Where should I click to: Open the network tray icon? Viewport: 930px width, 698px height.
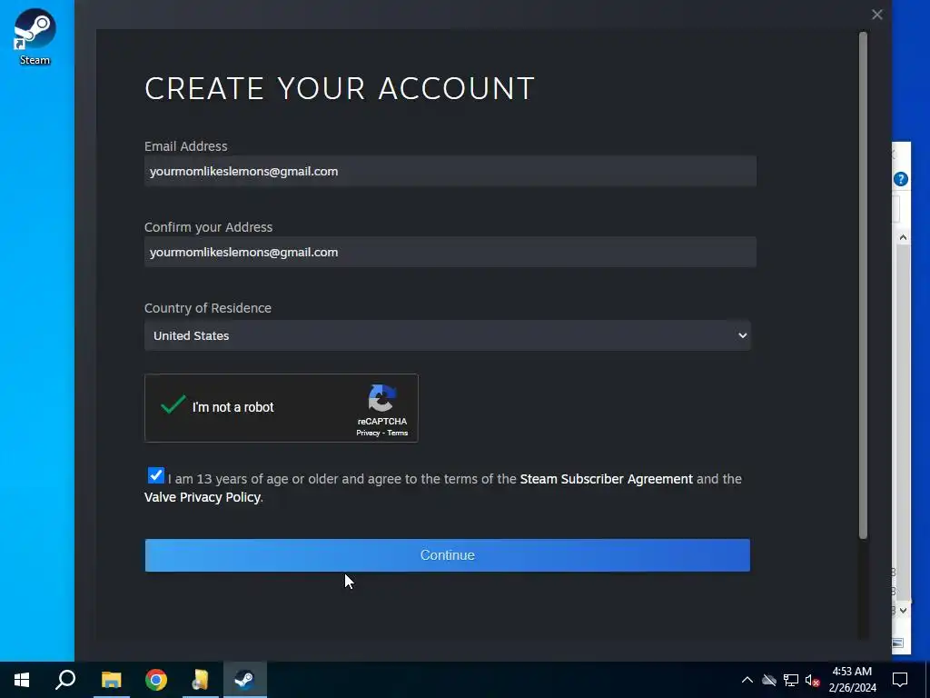pyautogui.click(x=791, y=680)
